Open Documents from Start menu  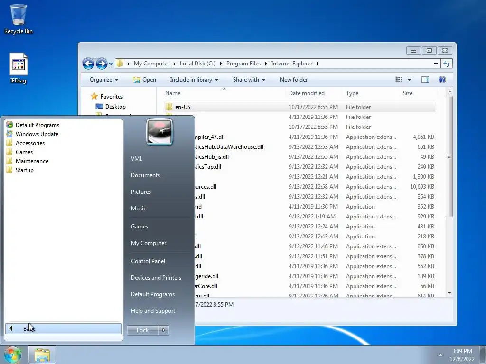click(145, 175)
